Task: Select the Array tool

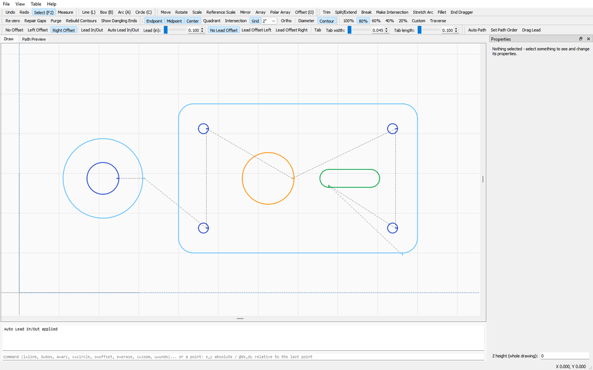Action: point(260,12)
